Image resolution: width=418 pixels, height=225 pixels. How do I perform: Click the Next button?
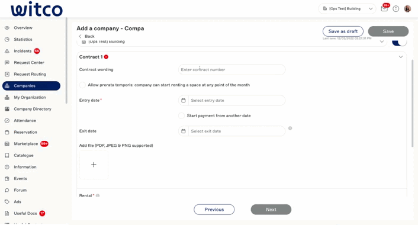click(x=271, y=210)
